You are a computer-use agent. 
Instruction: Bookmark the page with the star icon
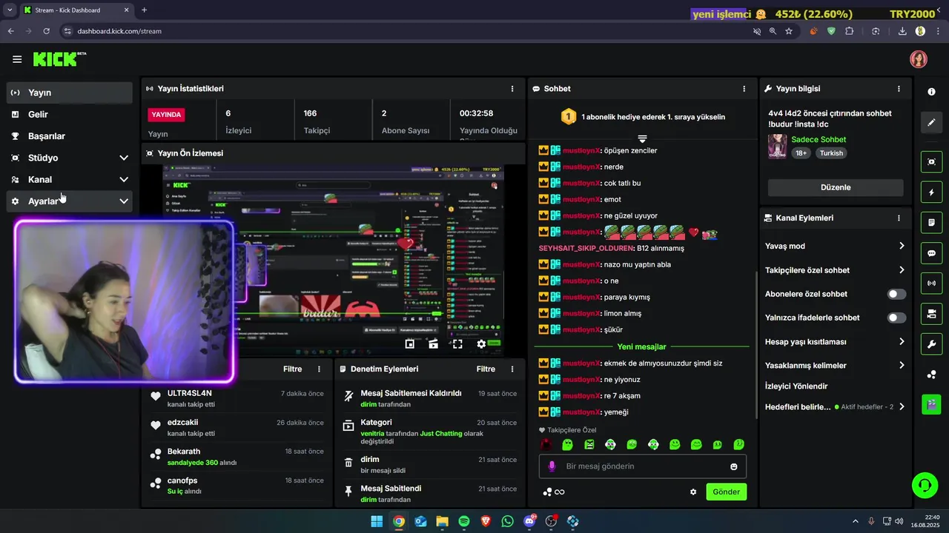click(789, 31)
